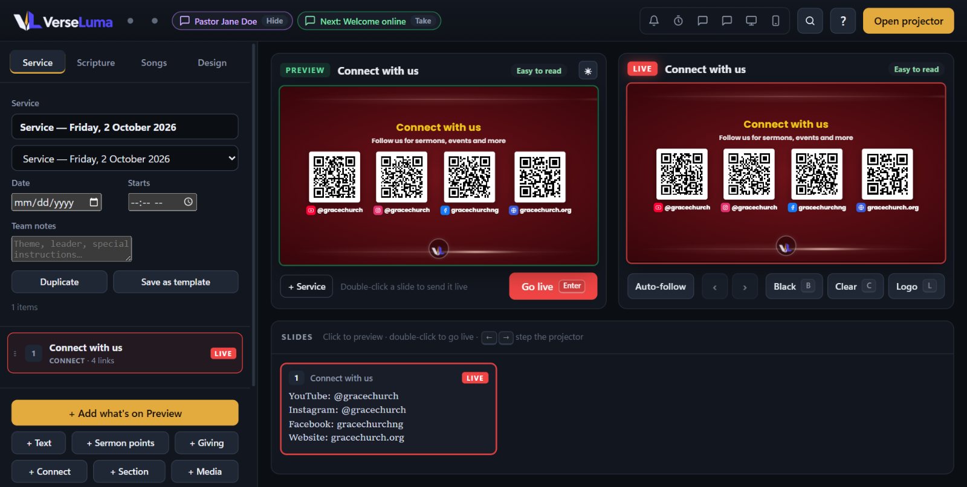Click Save as template
Image resolution: width=967 pixels, height=487 pixels.
(175, 282)
